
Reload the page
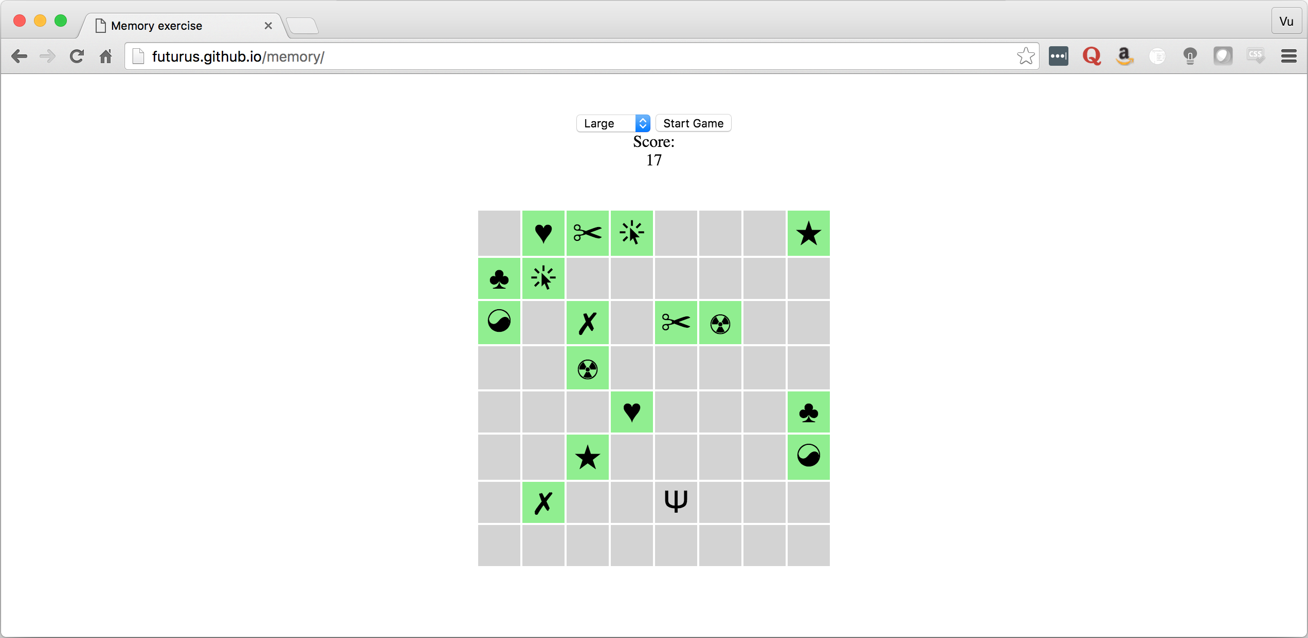(77, 56)
